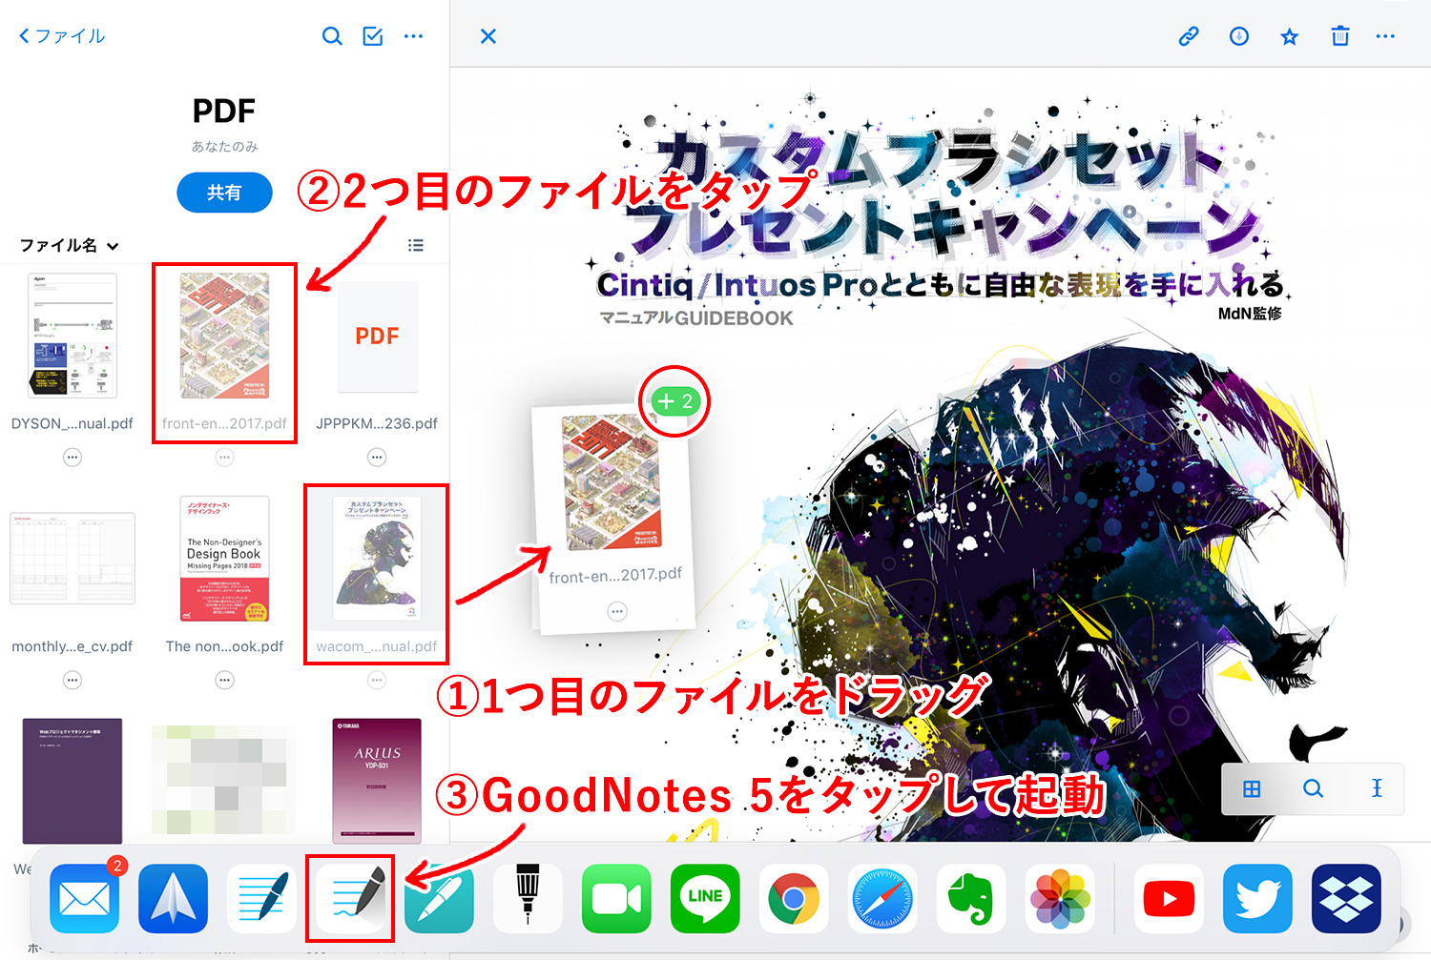
Task: Open options for monthly...e_cv.pdf
Action: tap(73, 680)
